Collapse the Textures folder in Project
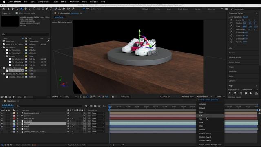261x147 pixels. (x=4, y=56)
